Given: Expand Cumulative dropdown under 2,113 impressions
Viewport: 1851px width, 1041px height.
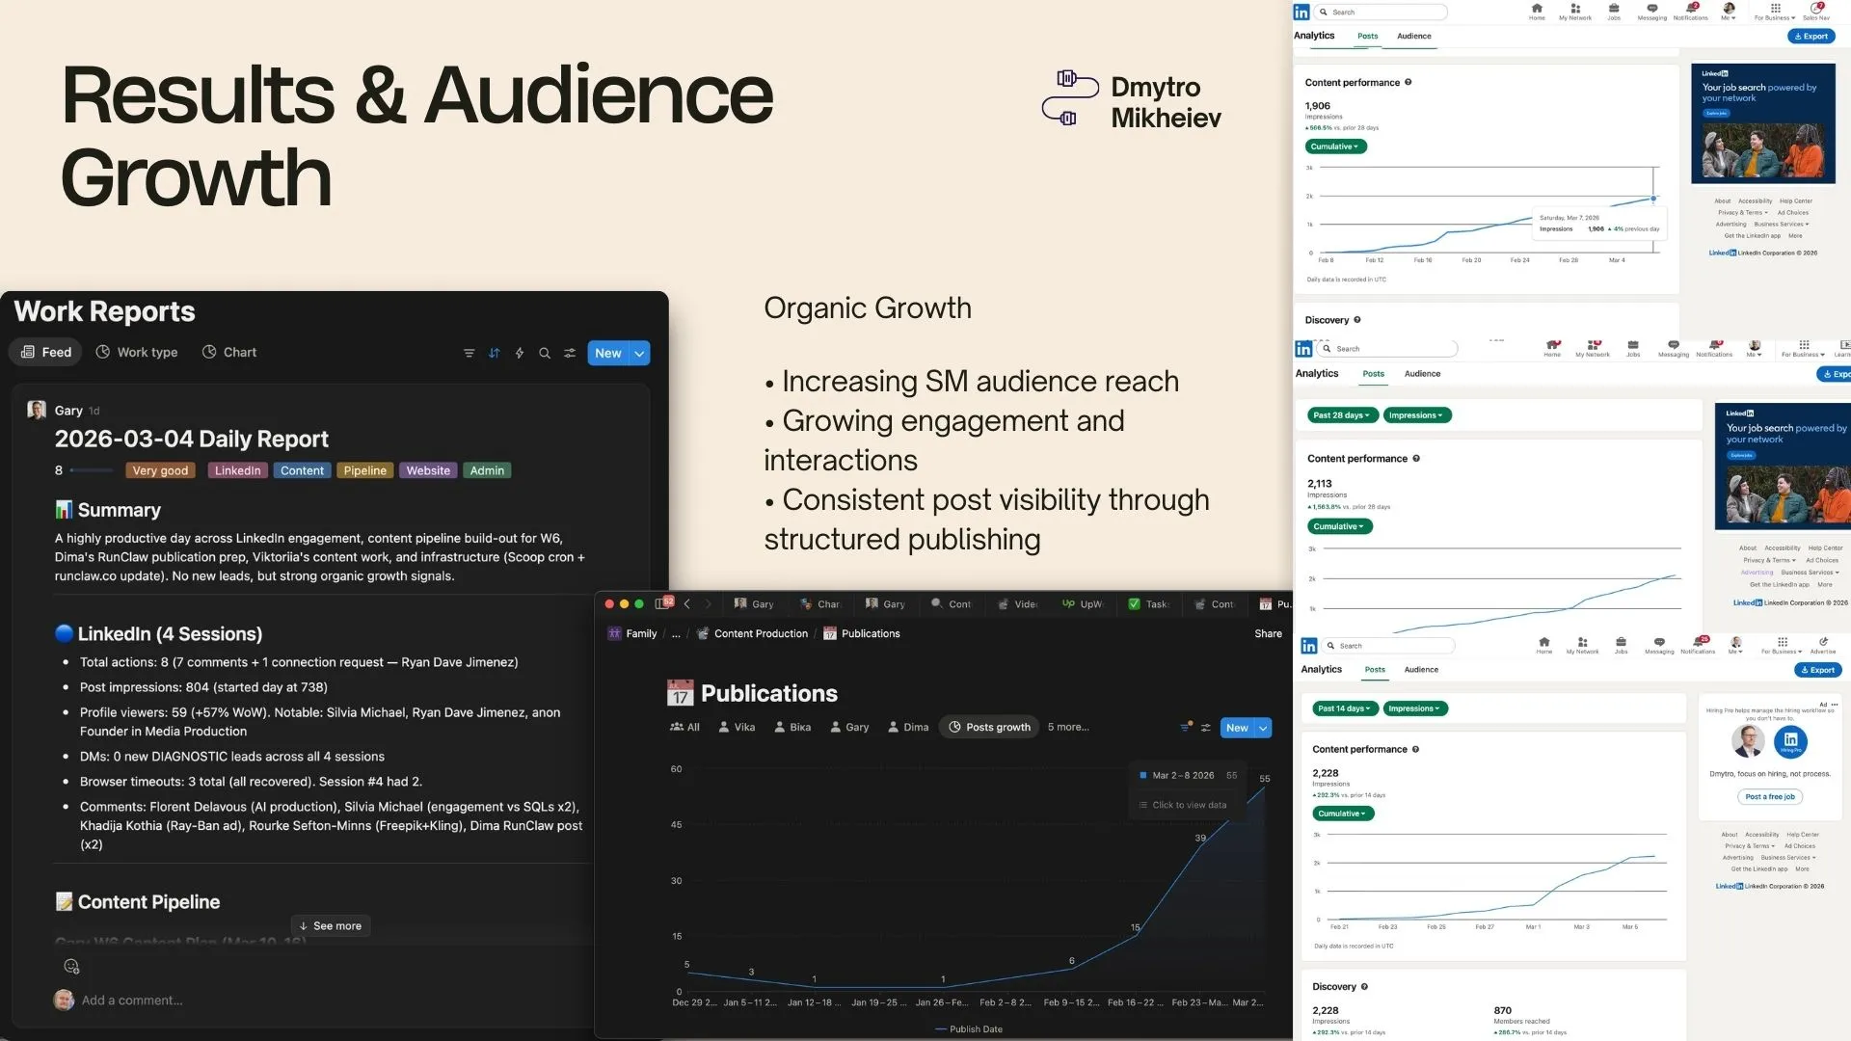Looking at the screenshot, I should pyautogui.click(x=1340, y=526).
